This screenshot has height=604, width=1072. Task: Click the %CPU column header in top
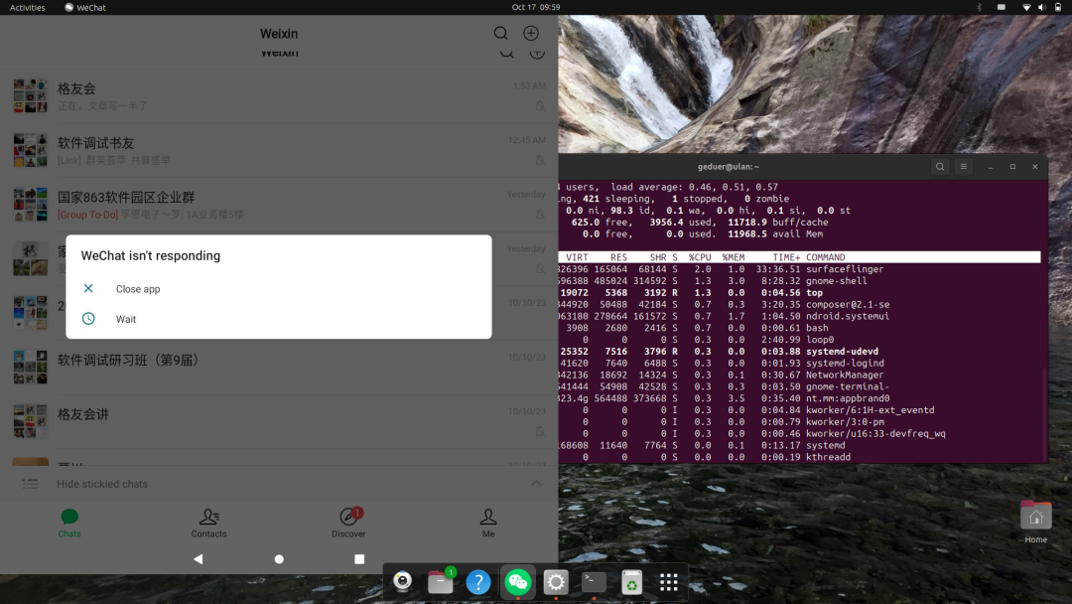coord(700,257)
